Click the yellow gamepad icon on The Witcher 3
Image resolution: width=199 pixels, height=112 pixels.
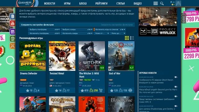(x=91, y=91)
